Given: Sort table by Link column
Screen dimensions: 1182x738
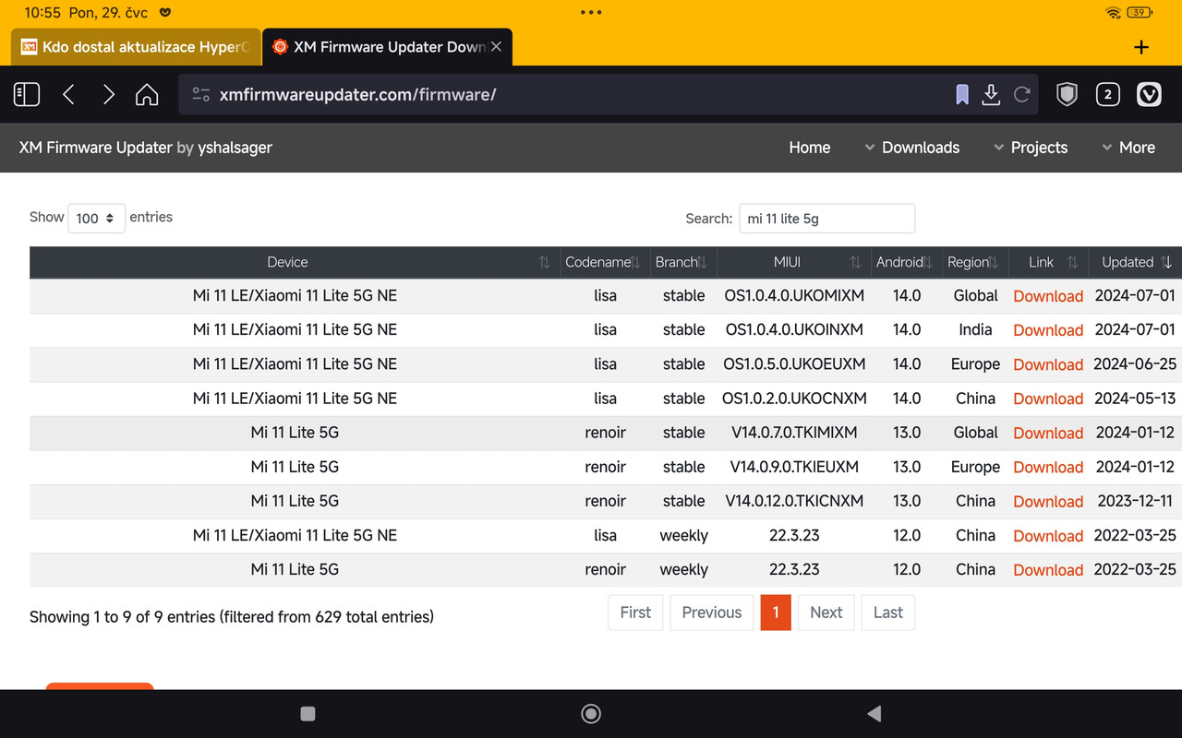Looking at the screenshot, I should point(1048,262).
